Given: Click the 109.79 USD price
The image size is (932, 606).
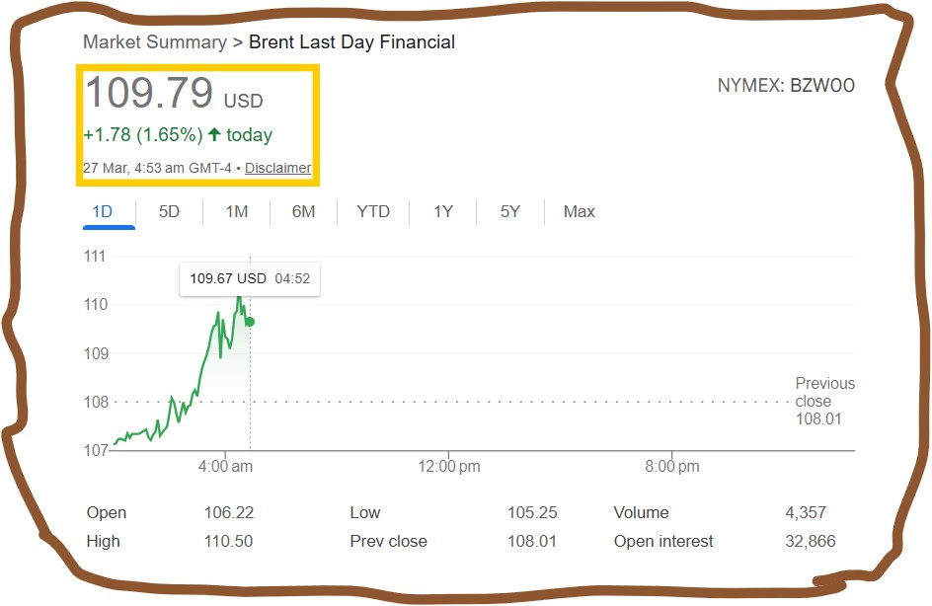Looking at the screenshot, I should click(174, 94).
